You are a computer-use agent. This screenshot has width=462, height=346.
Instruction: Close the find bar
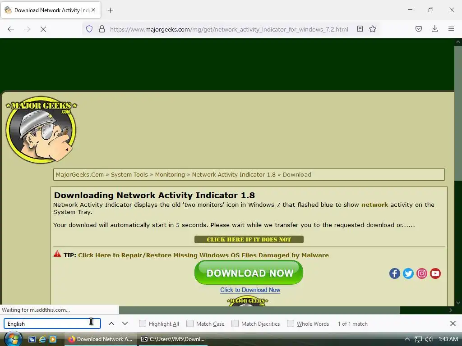pos(453,323)
